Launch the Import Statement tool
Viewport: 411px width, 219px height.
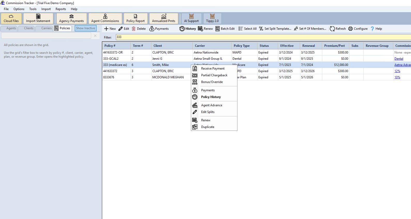click(38, 19)
